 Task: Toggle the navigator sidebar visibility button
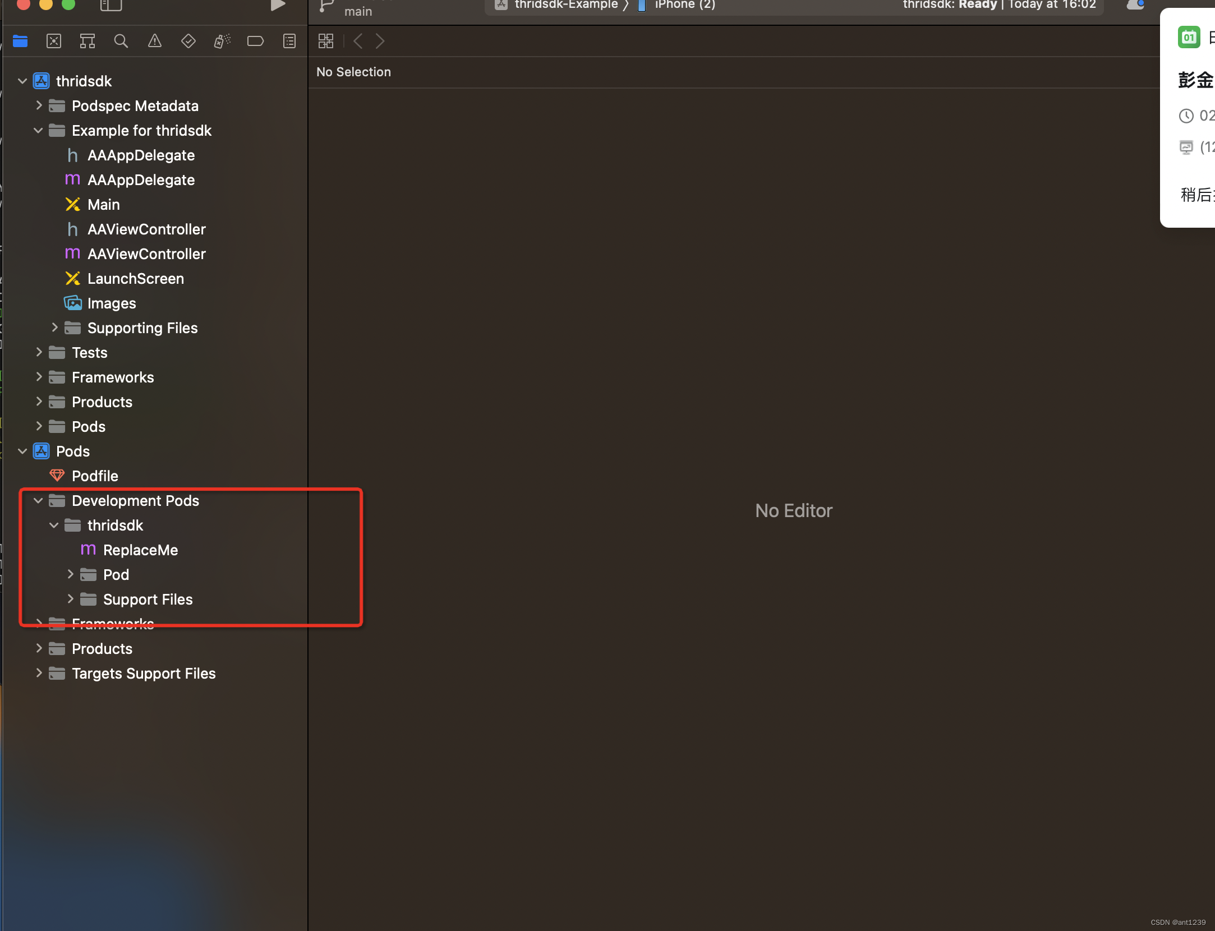pyautogui.click(x=111, y=5)
